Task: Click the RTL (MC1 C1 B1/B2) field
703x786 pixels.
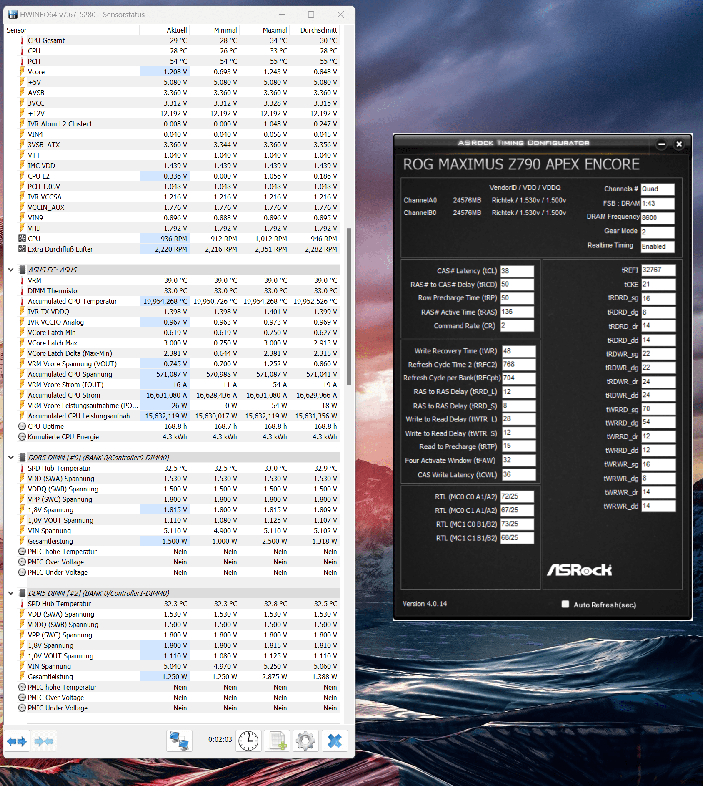Action: (x=517, y=538)
